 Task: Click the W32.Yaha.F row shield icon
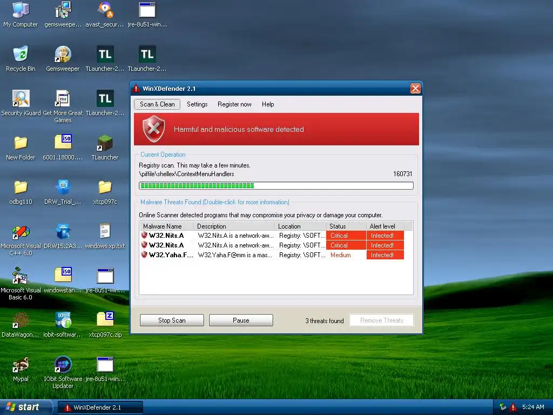pos(144,255)
